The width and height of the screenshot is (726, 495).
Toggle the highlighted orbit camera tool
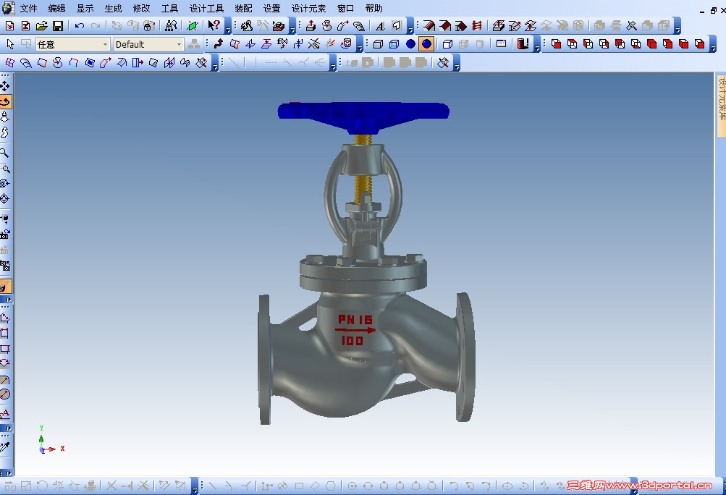(5, 101)
